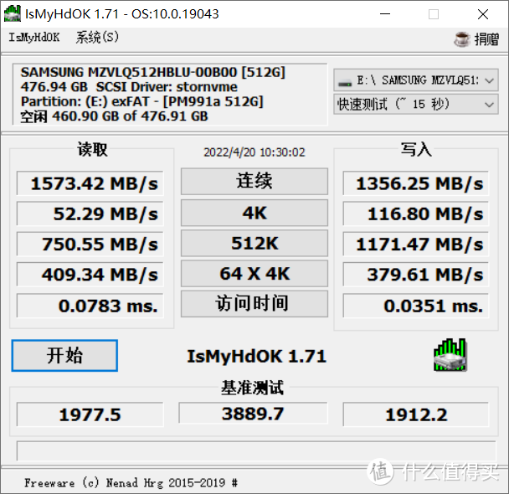The image size is (509, 494).
Task: Click the 写入 write group heading
Action: coord(416,149)
